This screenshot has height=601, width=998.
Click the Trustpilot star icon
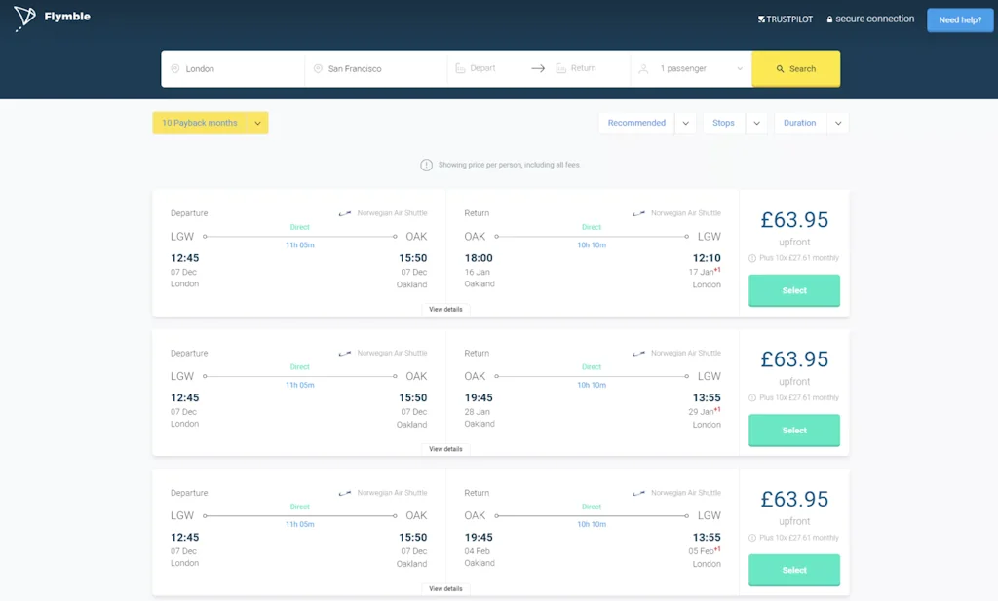pos(761,19)
